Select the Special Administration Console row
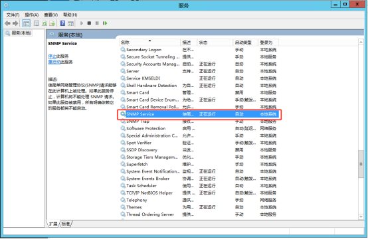368x239 pixels. coord(199,135)
